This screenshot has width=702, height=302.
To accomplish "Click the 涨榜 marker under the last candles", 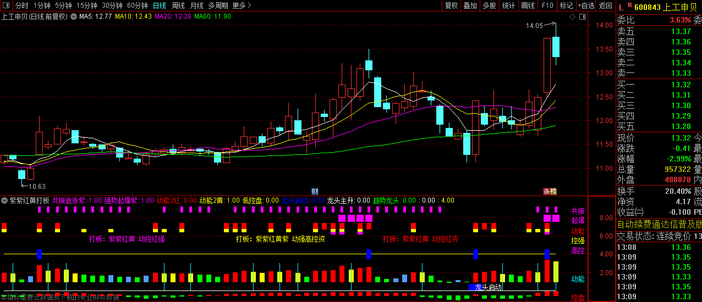I will pyautogui.click(x=550, y=192).
